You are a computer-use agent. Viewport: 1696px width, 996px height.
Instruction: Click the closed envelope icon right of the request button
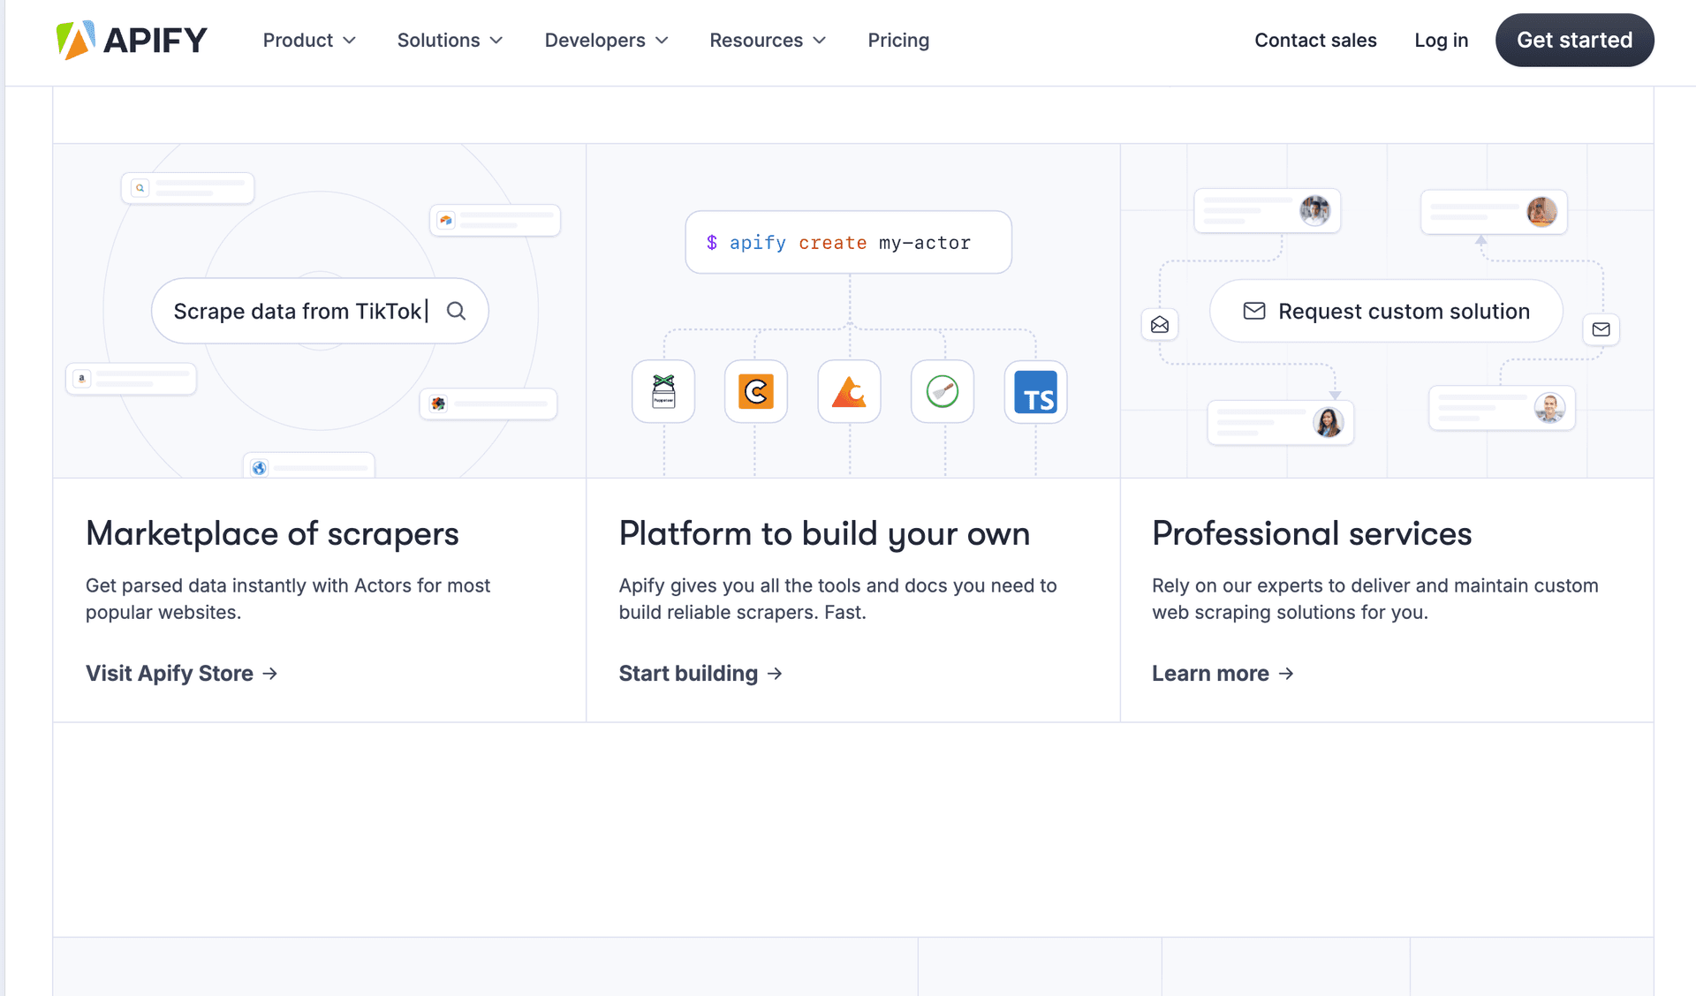1601,329
